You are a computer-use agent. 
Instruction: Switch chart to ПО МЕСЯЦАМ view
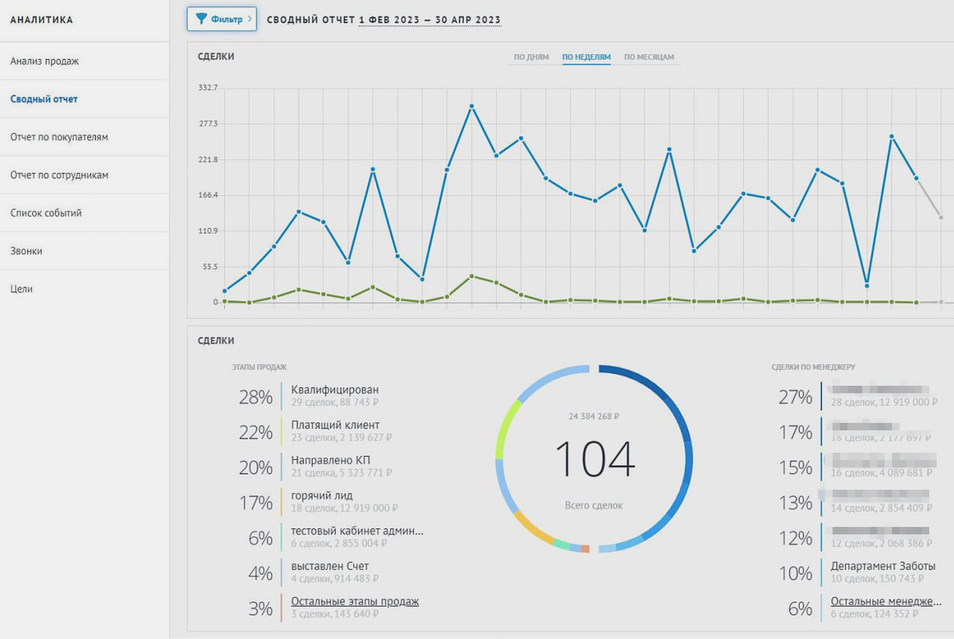click(x=649, y=57)
